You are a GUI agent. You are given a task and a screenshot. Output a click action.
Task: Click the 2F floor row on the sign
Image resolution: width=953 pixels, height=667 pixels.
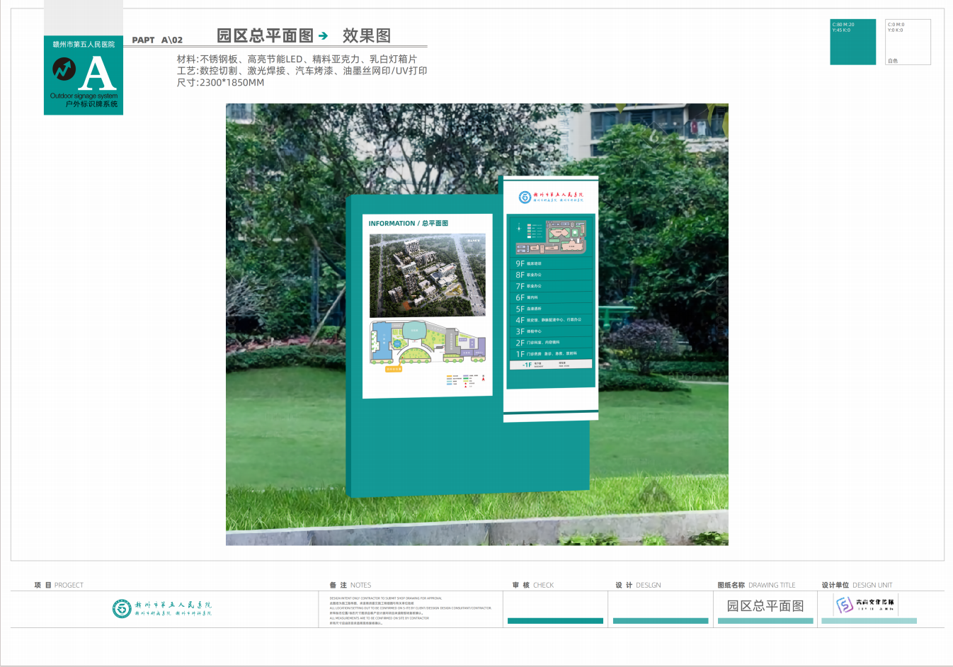coord(552,343)
